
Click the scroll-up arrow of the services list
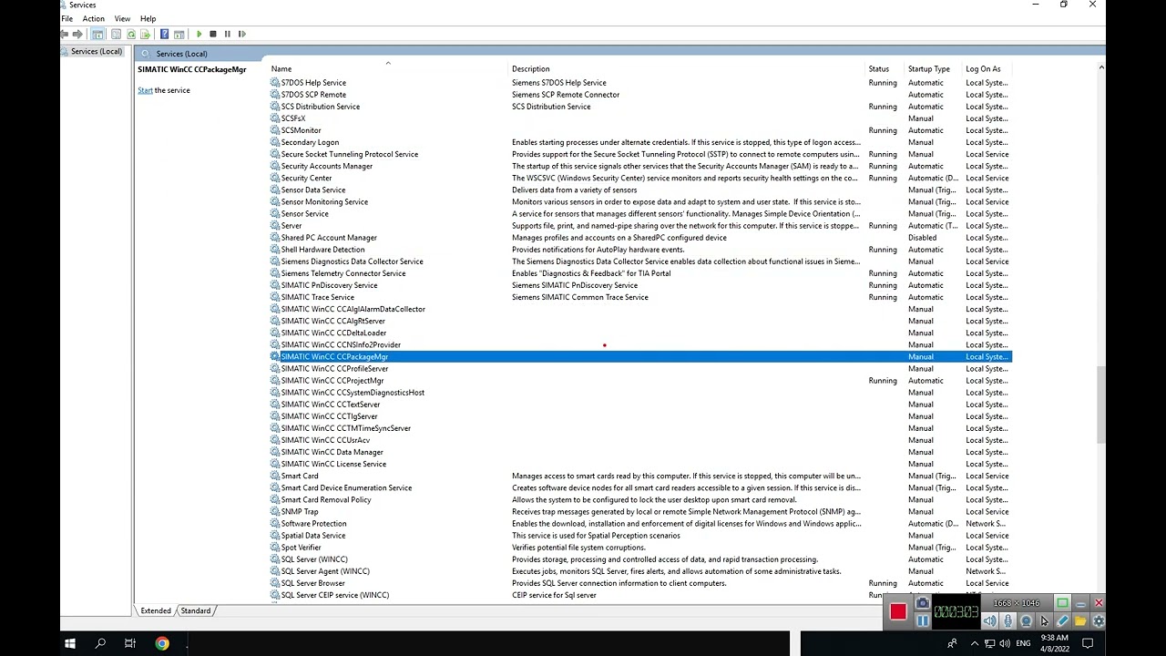point(1101,68)
